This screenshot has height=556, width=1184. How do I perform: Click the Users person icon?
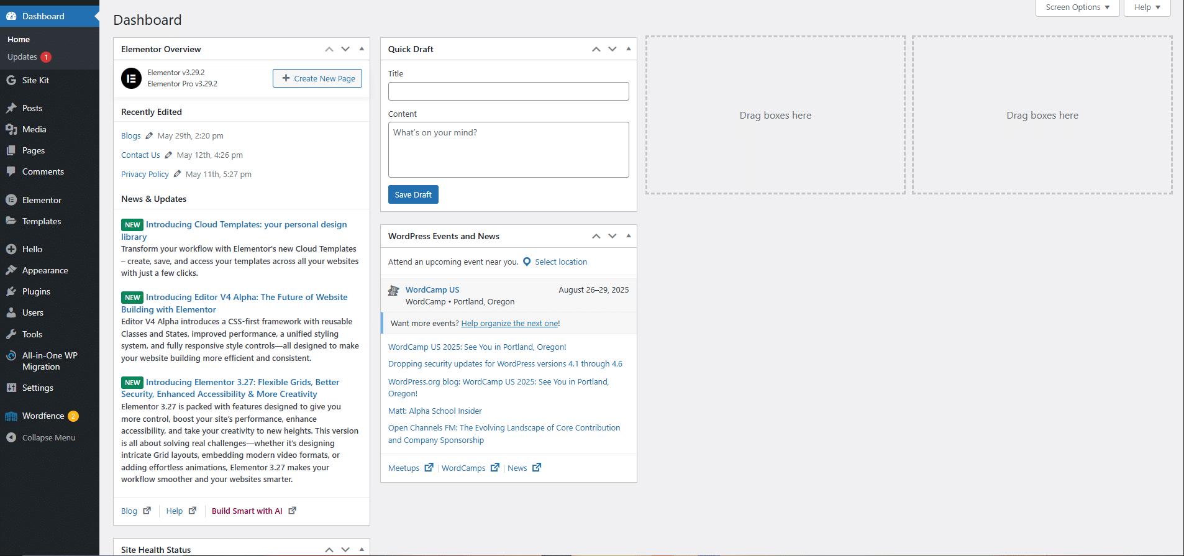click(11, 312)
